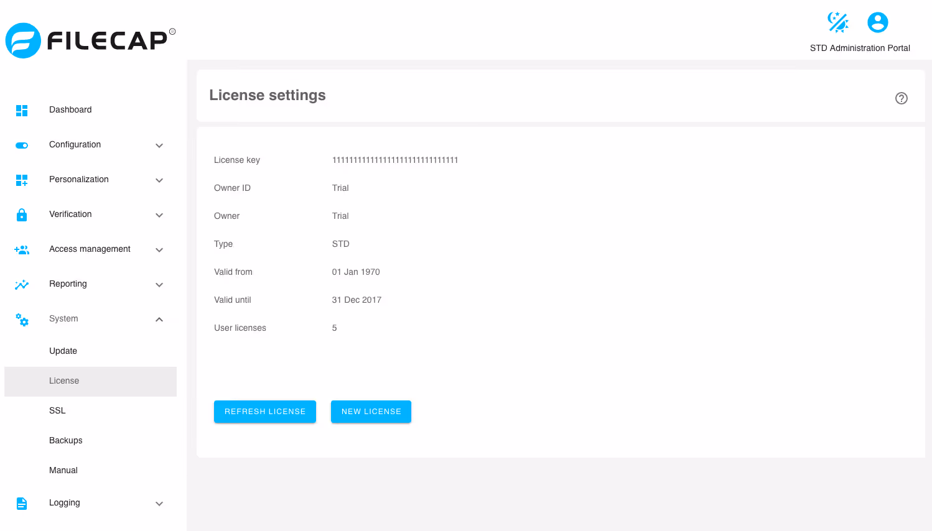Image resolution: width=932 pixels, height=531 pixels.
Task: Open the Access management menu item
Action: tap(90, 249)
